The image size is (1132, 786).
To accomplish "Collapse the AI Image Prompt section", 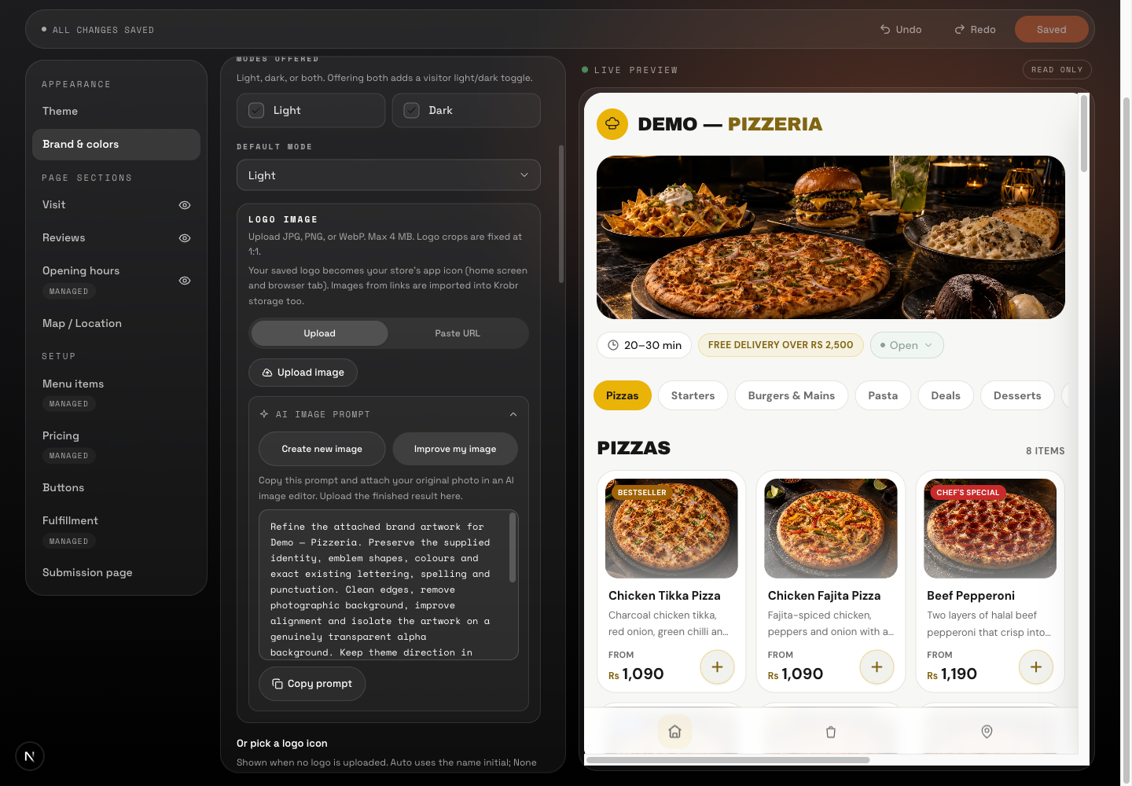I will coord(513,414).
